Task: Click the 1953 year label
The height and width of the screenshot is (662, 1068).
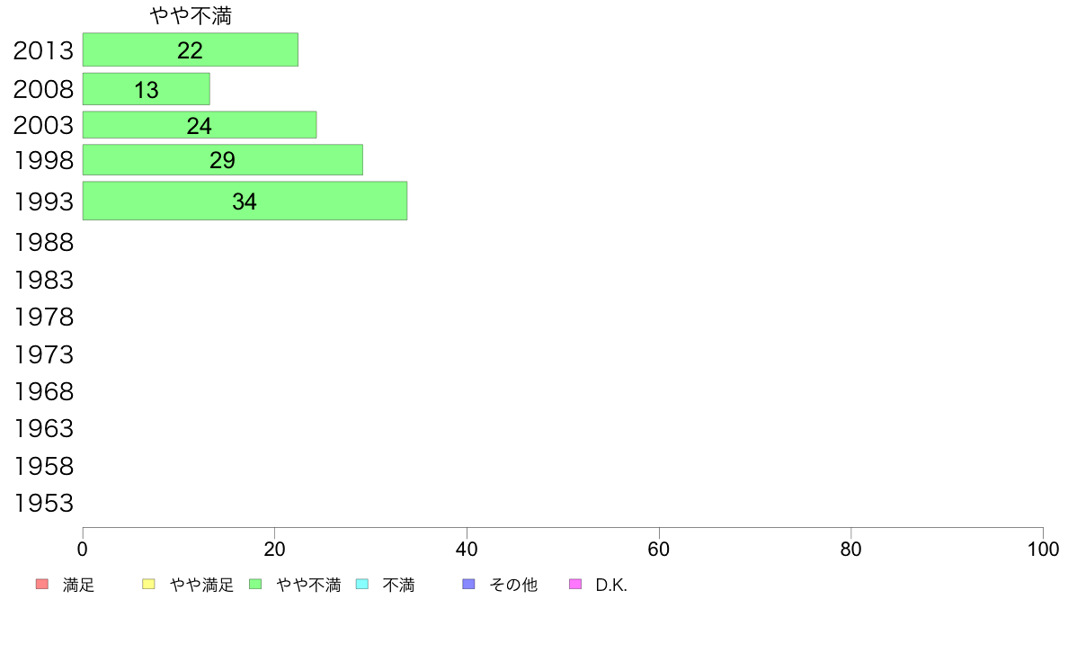Action: pos(43,503)
